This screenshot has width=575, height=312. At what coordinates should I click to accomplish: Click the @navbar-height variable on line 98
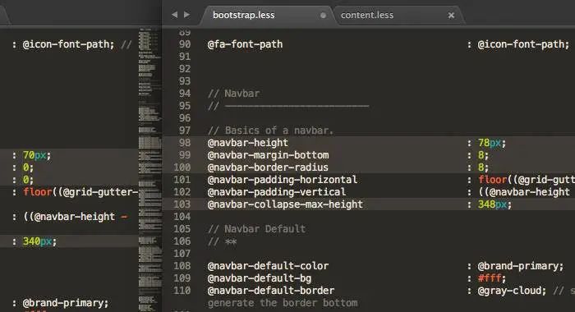[x=248, y=143]
